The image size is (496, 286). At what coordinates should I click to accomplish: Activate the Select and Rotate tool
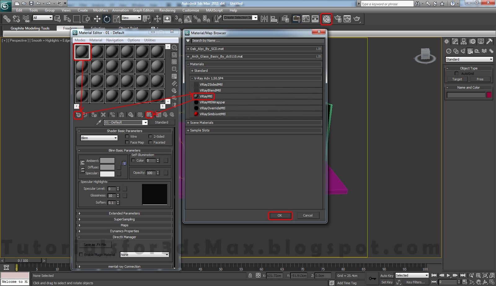107,19
